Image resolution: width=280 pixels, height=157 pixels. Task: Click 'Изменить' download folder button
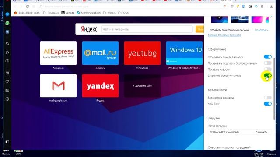(x=261, y=132)
